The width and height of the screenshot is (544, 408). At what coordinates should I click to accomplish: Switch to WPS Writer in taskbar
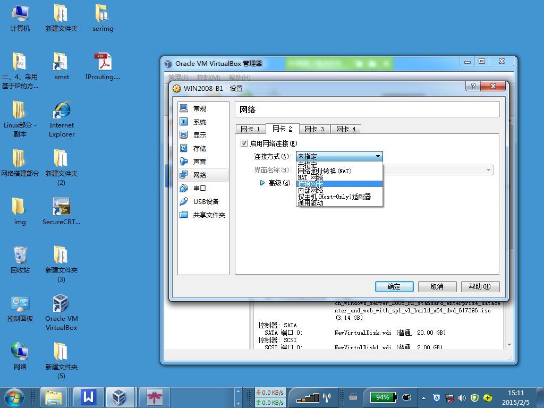[88, 397]
